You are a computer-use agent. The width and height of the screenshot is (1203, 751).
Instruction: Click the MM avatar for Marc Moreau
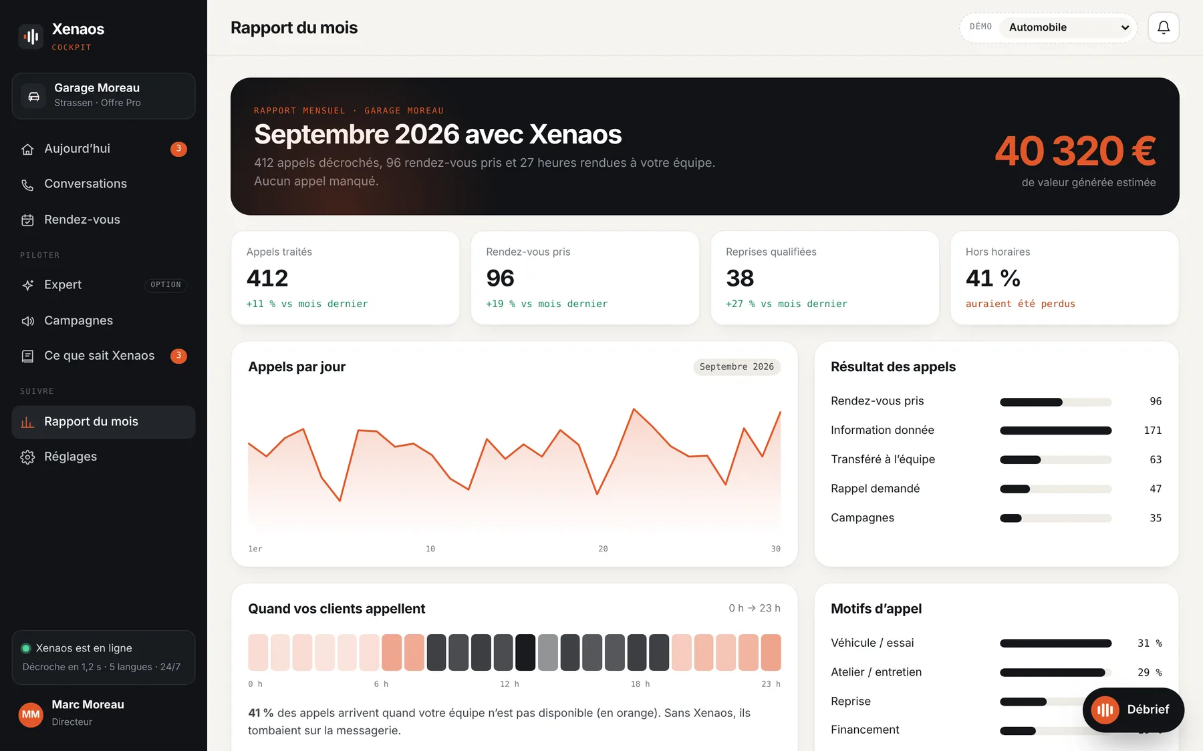(x=31, y=714)
